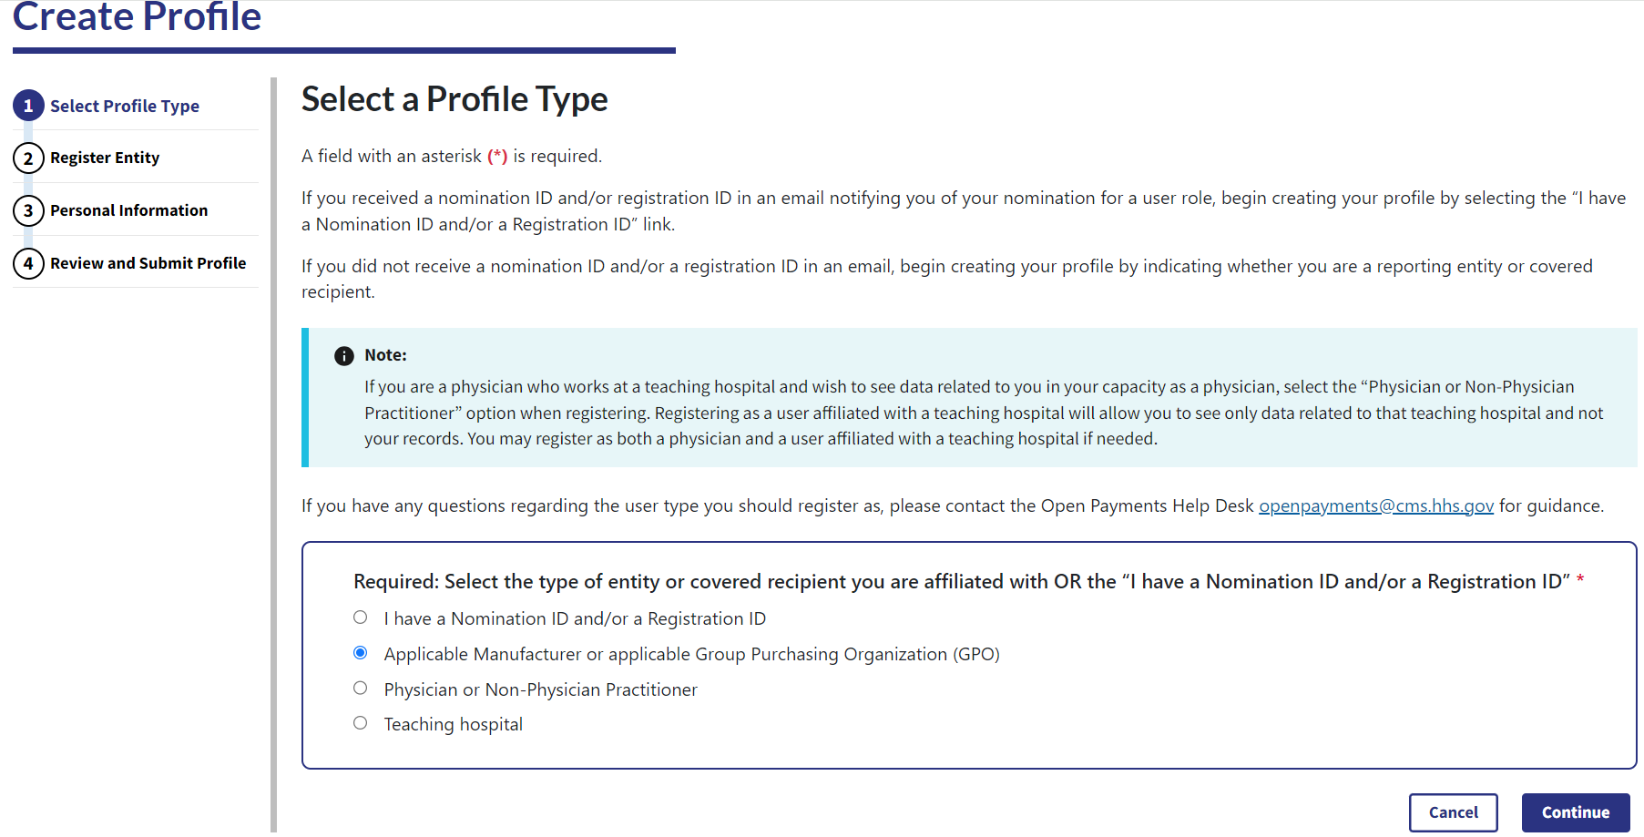Click the info icon beside Note
1644x837 pixels.
(x=343, y=356)
